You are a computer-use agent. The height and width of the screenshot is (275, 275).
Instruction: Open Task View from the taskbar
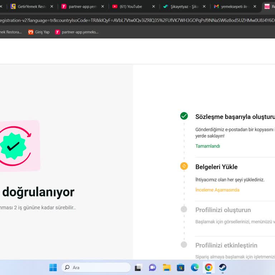pos(138,267)
